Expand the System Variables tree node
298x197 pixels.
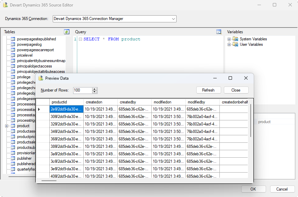click(x=229, y=39)
